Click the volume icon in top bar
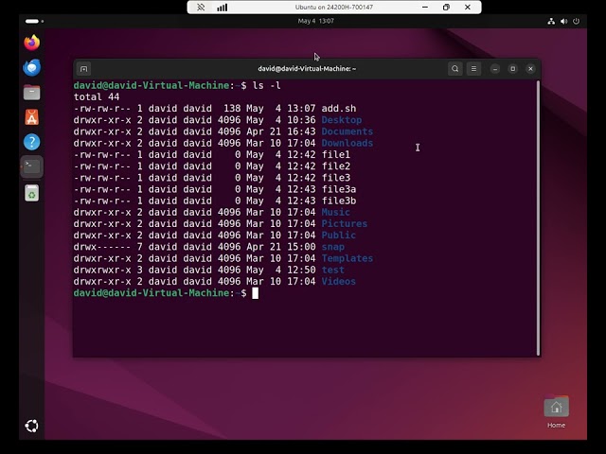The image size is (606, 454). point(564,21)
